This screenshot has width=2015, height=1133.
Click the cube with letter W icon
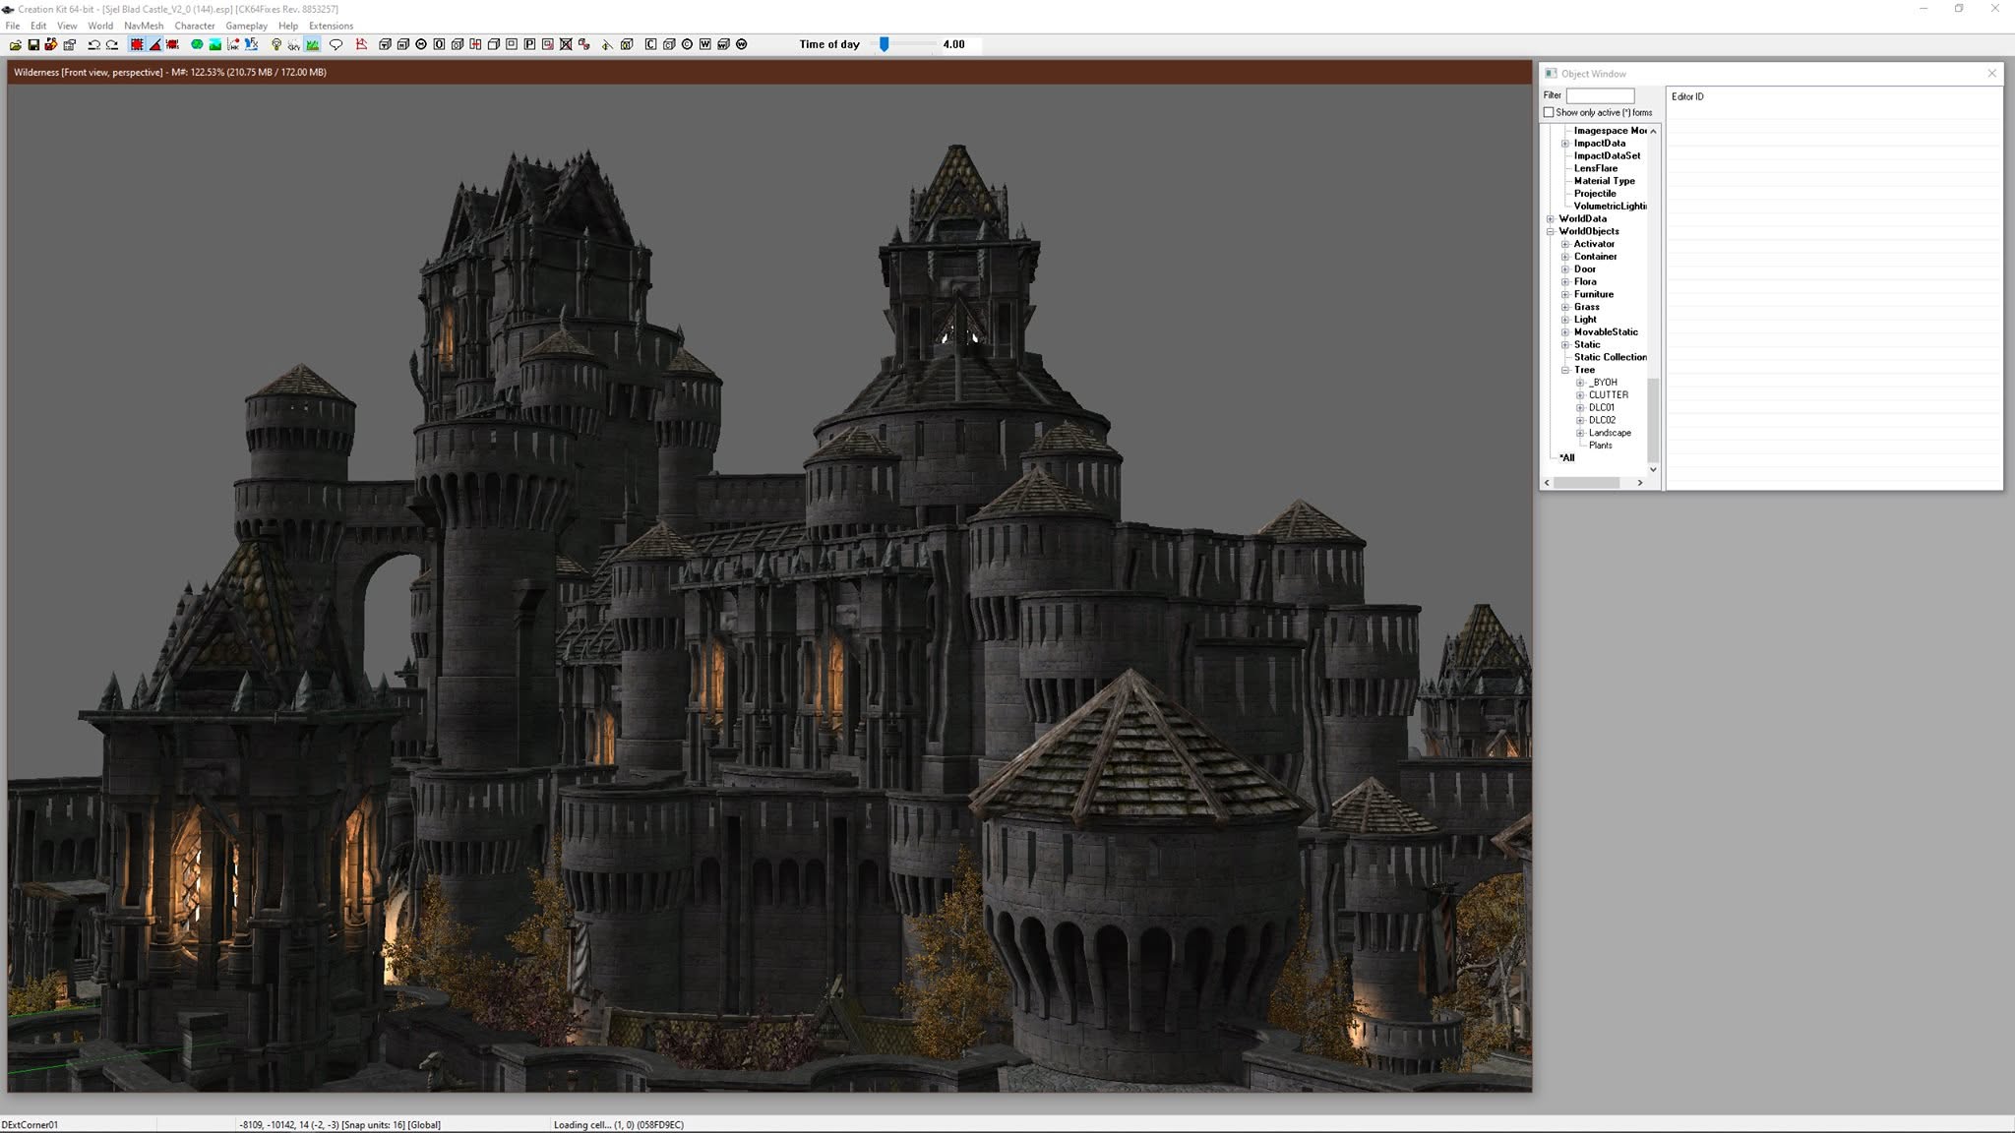(x=723, y=44)
